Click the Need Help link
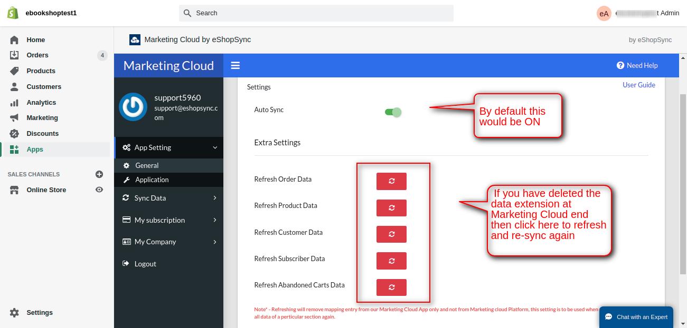Screen dimensions: 687x328 coord(637,65)
